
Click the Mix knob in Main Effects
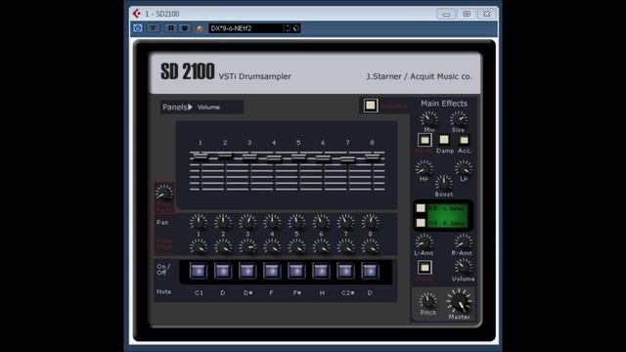click(x=428, y=118)
